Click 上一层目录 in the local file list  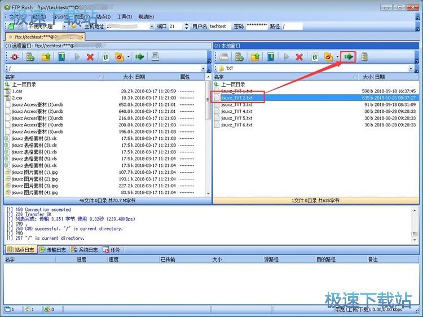tap(233, 85)
